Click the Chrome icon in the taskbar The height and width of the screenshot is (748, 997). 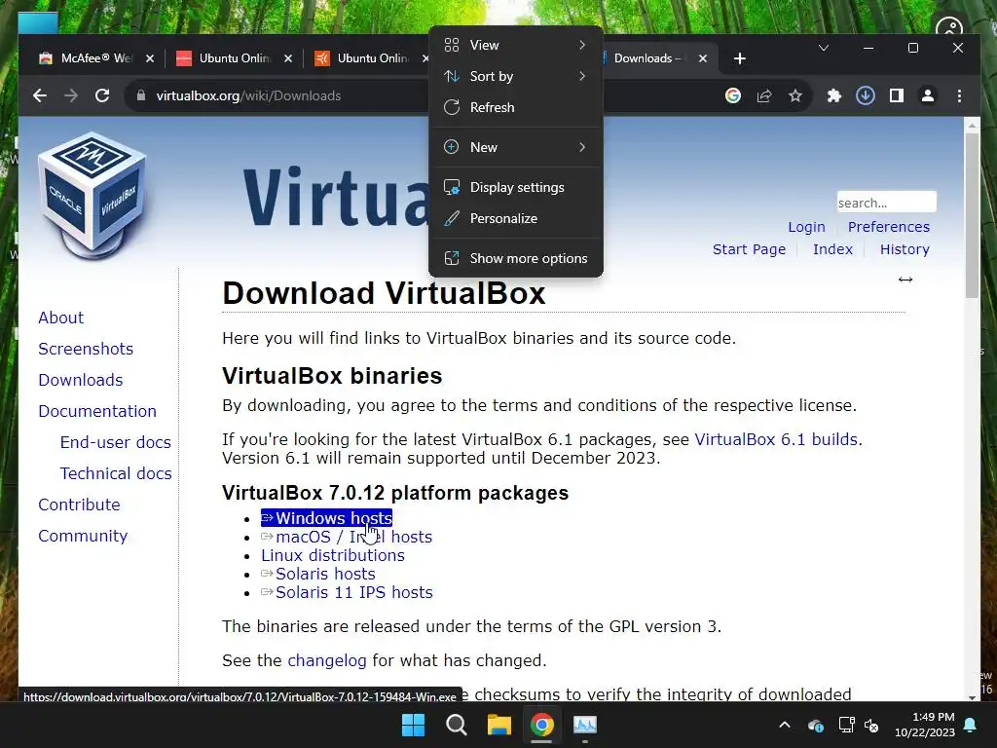(541, 725)
